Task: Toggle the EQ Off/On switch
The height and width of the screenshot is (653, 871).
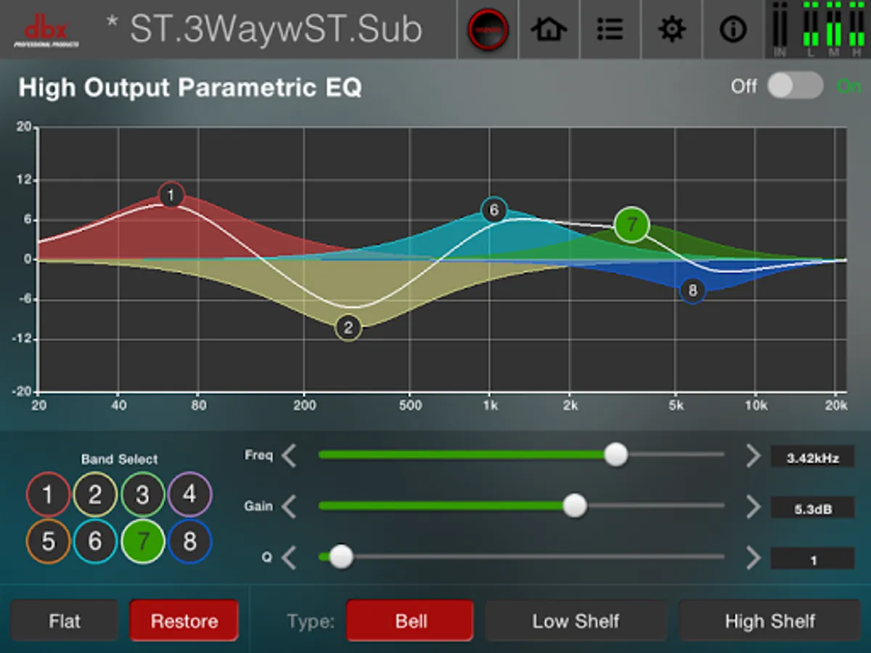Action: tap(796, 86)
